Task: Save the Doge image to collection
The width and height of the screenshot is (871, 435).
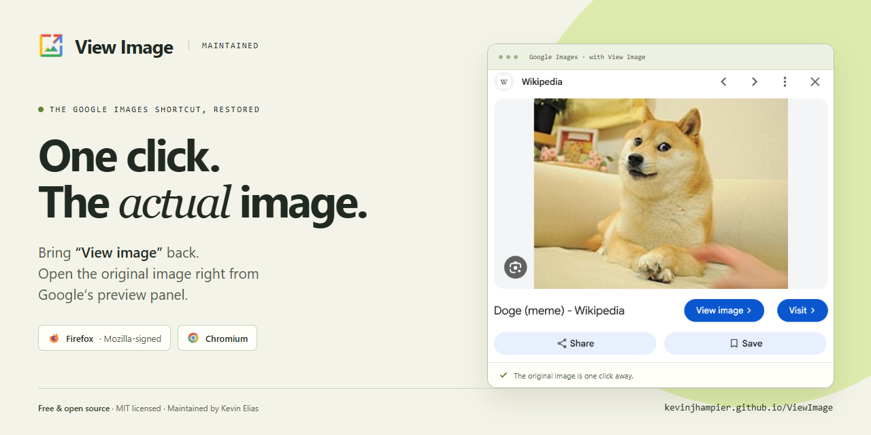Action: 745,343
